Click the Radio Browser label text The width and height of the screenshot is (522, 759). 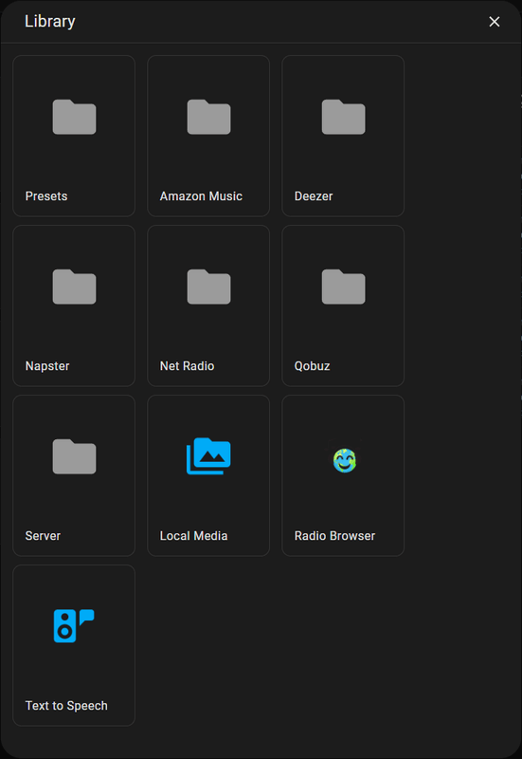pos(335,536)
